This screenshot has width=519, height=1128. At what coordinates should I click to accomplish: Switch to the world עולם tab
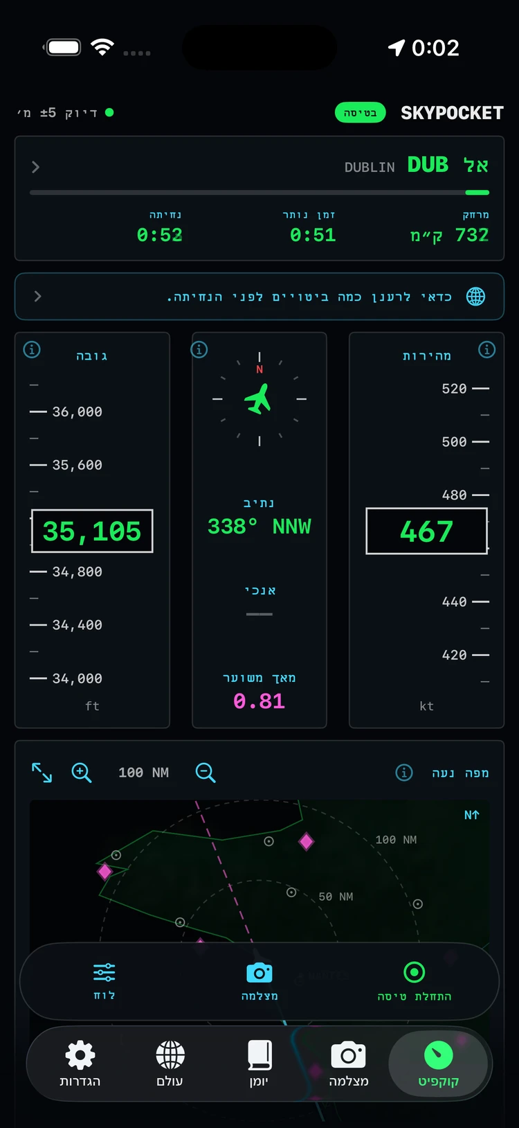(x=170, y=1065)
